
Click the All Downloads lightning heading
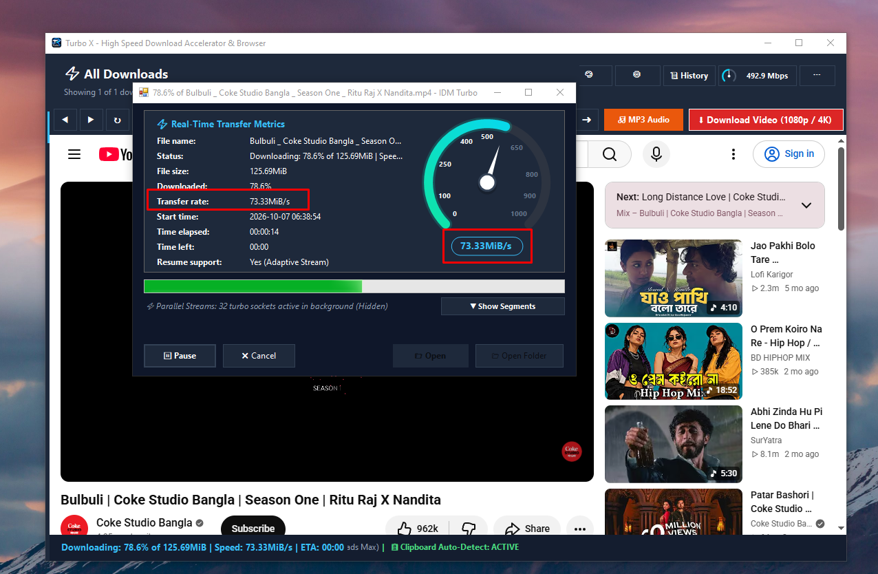pos(116,74)
